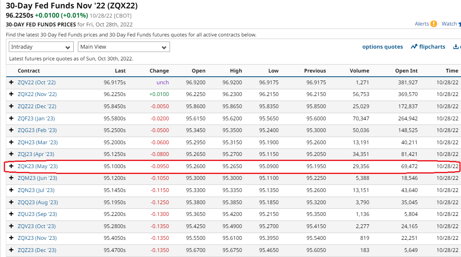461x257 pixels.
Task: Click the download icon beside flipcharts
Action: [456, 47]
